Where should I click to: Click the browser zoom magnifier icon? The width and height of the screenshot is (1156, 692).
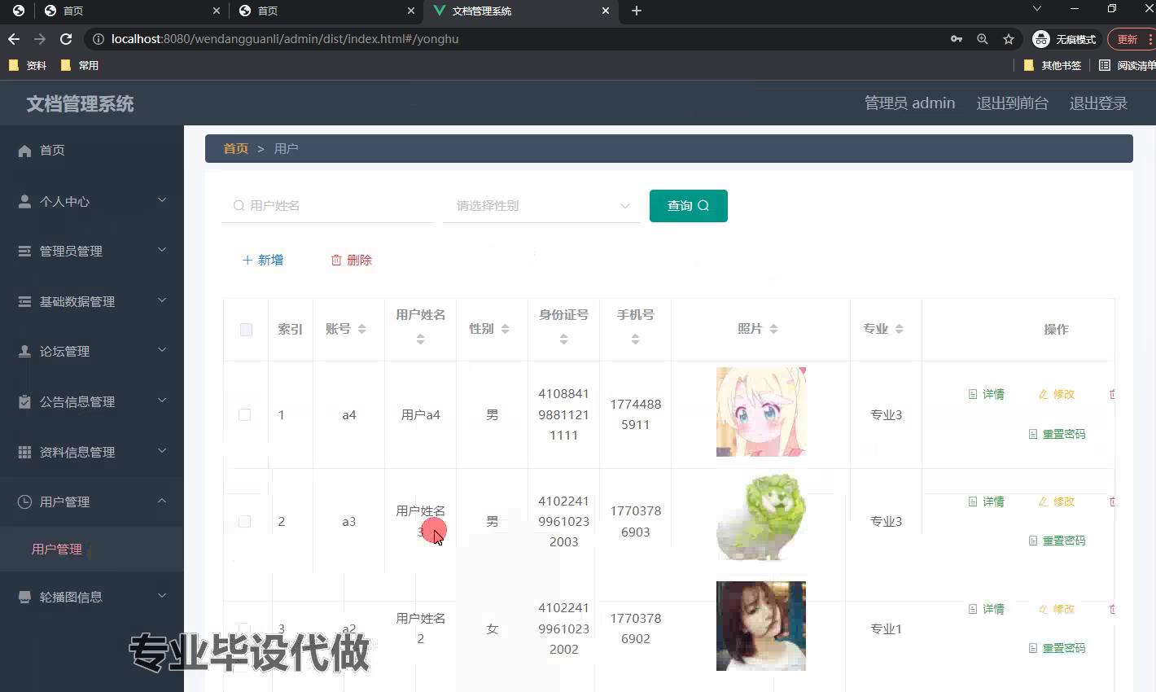click(x=983, y=39)
